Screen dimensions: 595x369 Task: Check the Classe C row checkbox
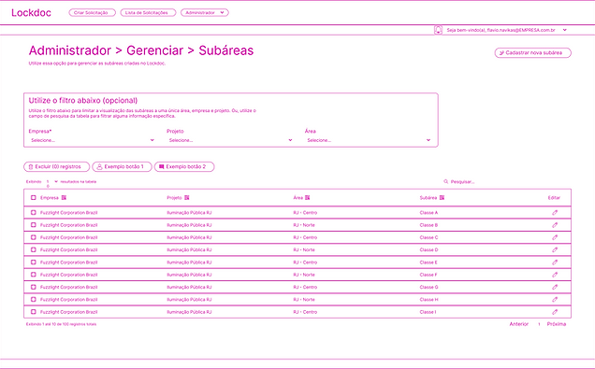(x=34, y=237)
